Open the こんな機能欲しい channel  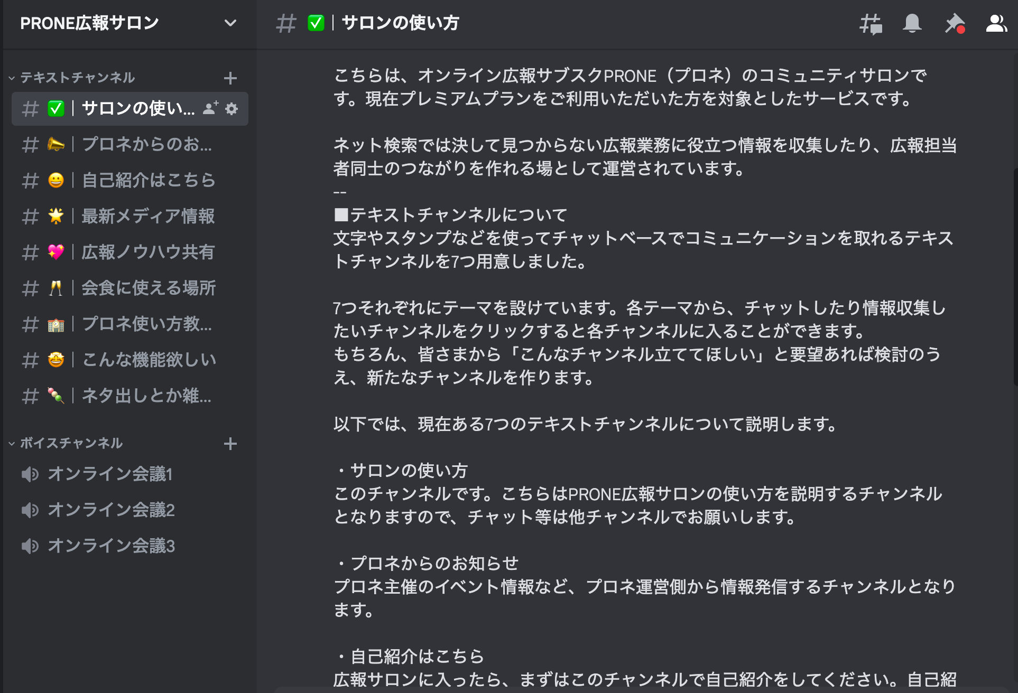[x=127, y=359]
